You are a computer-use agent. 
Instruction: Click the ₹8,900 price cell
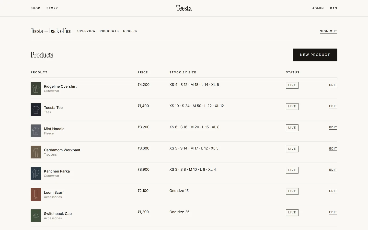coord(144,169)
